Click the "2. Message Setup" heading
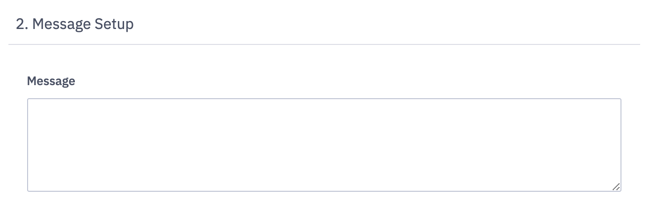Screen dimensions: 657x217 coord(75,24)
